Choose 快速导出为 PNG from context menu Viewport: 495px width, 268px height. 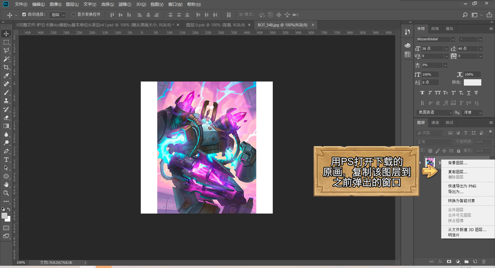(x=462, y=186)
